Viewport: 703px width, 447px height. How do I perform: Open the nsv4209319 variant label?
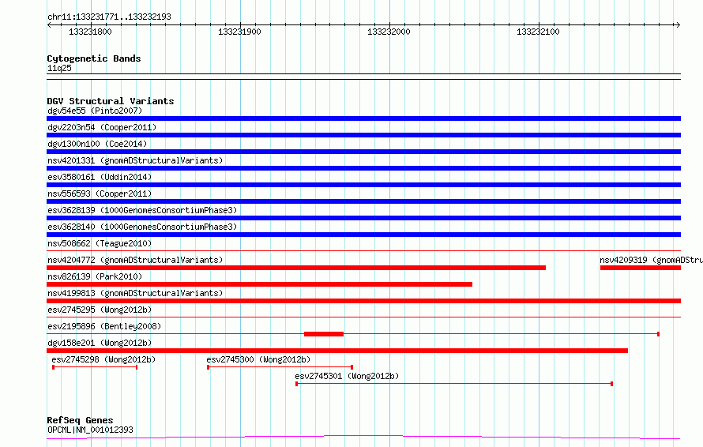(651, 260)
